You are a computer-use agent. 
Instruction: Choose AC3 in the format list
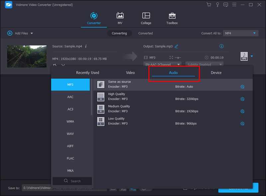point(70,109)
